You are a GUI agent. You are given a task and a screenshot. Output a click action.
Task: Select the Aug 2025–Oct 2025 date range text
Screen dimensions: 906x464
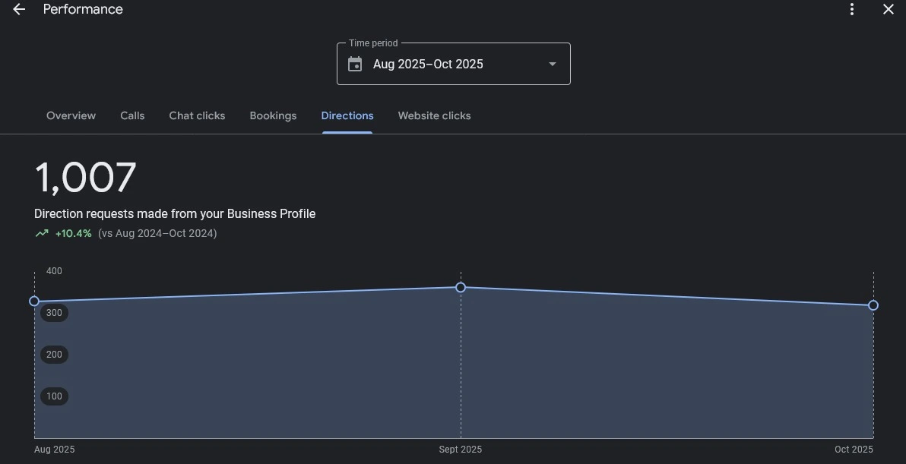pos(428,65)
